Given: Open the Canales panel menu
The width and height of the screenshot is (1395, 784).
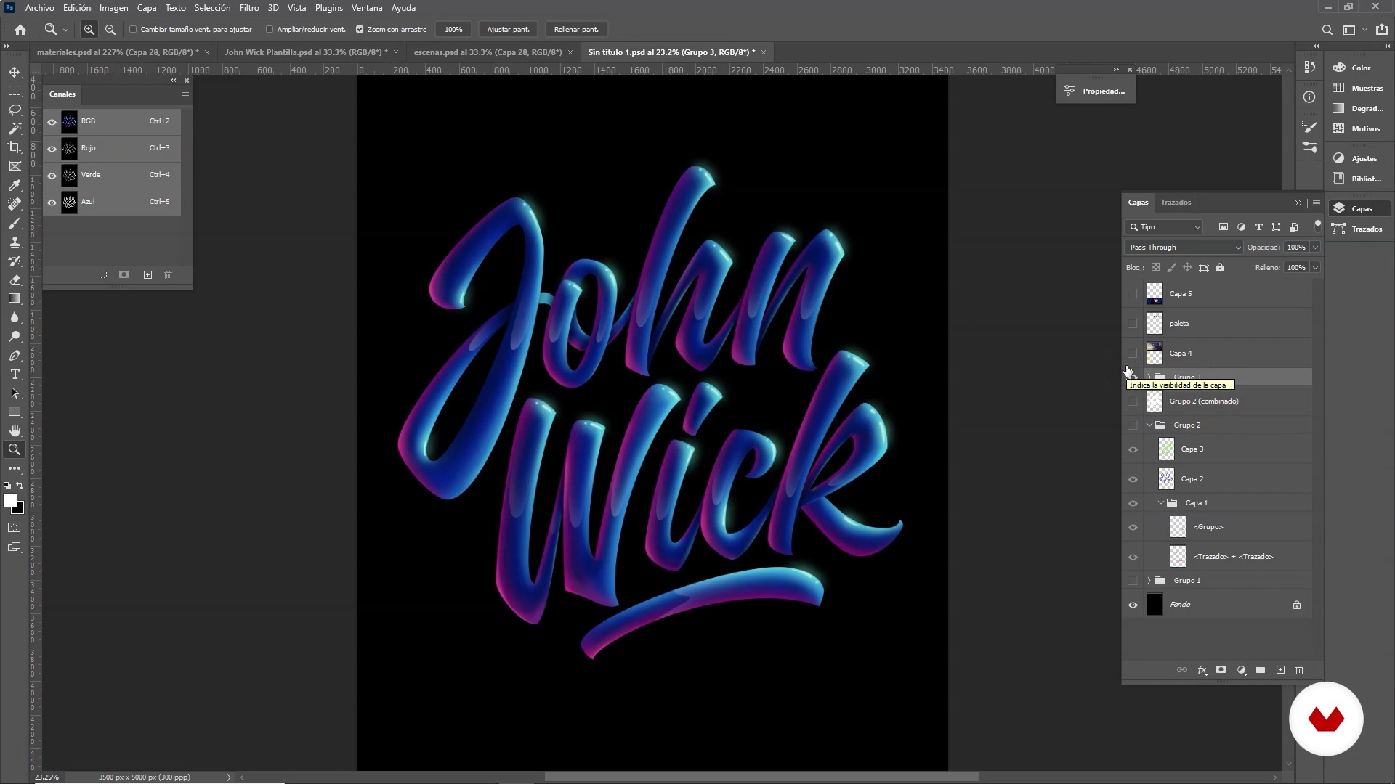Looking at the screenshot, I should [x=185, y=94].
